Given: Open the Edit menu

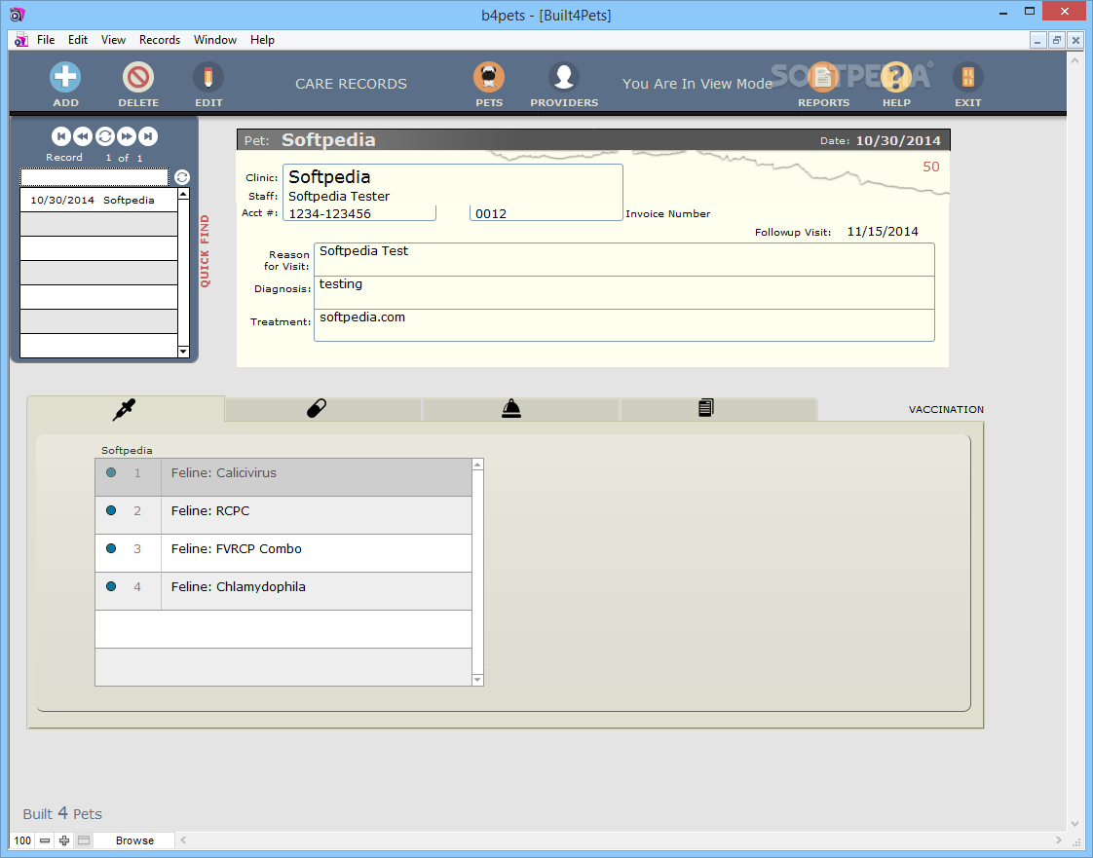Looking at the screenshot, I should (77, 40).
